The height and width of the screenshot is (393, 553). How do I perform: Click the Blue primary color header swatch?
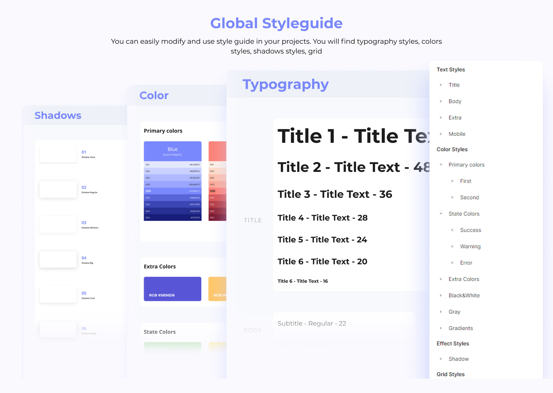click(173, 151)
